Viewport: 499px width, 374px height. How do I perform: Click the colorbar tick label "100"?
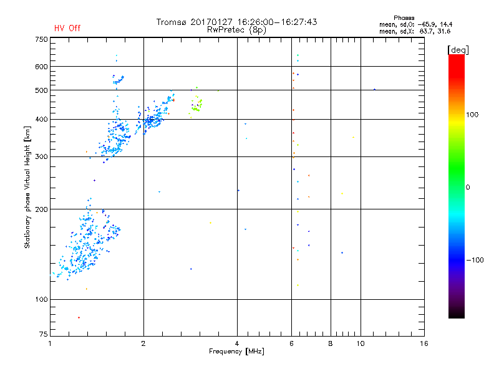pos(472,115)
